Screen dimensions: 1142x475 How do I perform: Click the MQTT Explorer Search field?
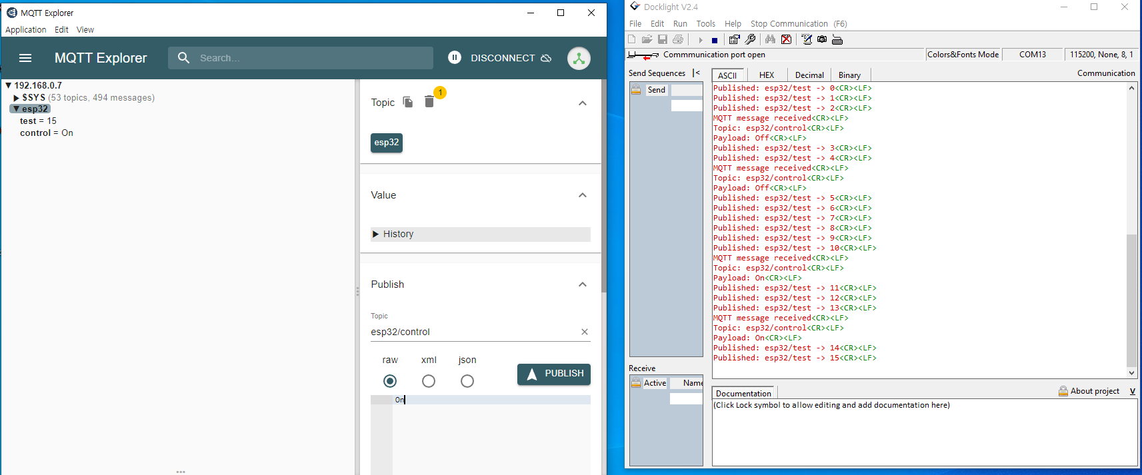tap(301, 58)
